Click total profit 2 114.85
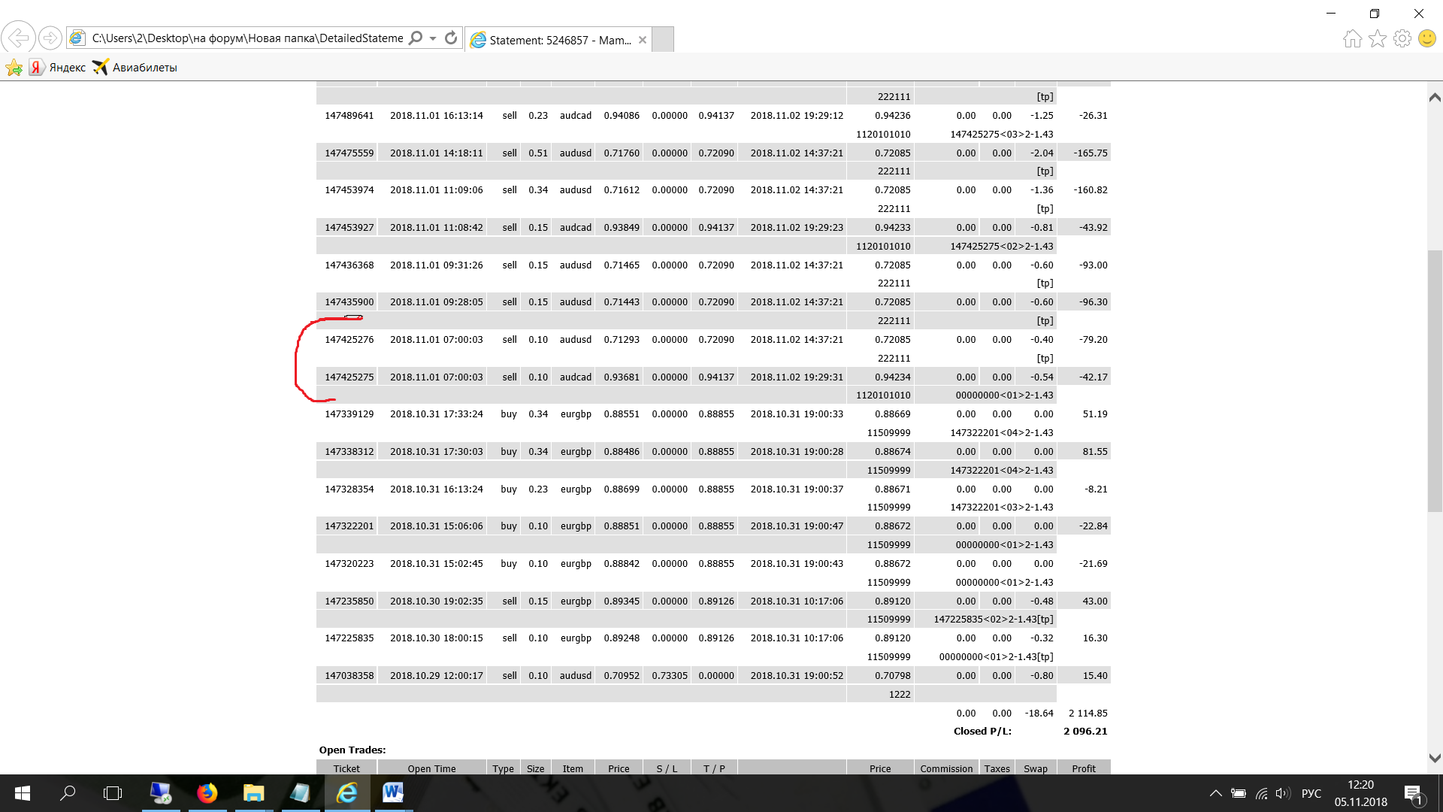 1088,714
